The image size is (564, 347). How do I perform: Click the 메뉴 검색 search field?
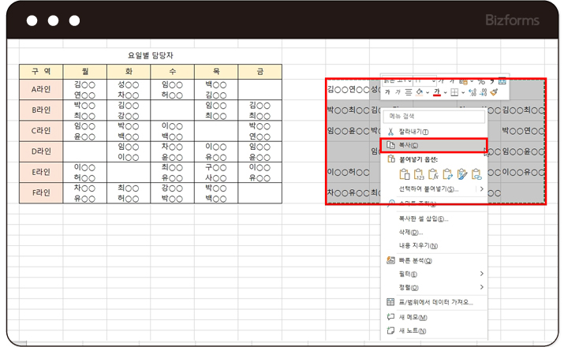pos(434,116)
